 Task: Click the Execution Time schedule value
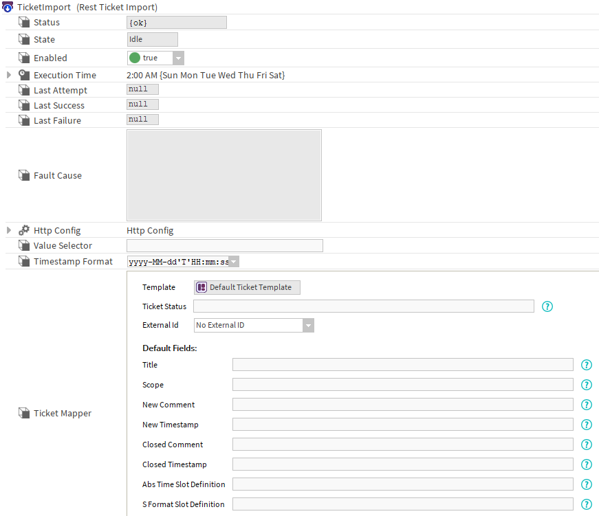pos(206,75)
